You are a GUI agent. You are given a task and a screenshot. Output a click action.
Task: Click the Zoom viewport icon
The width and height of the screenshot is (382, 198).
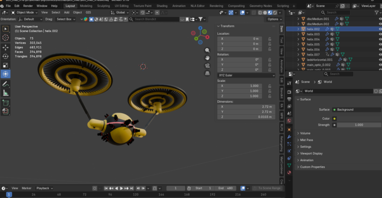coord(207,50)
